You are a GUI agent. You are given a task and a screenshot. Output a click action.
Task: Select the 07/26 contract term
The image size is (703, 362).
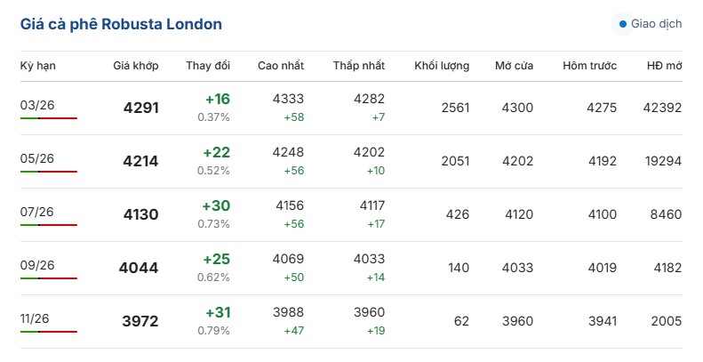point(37,212)
